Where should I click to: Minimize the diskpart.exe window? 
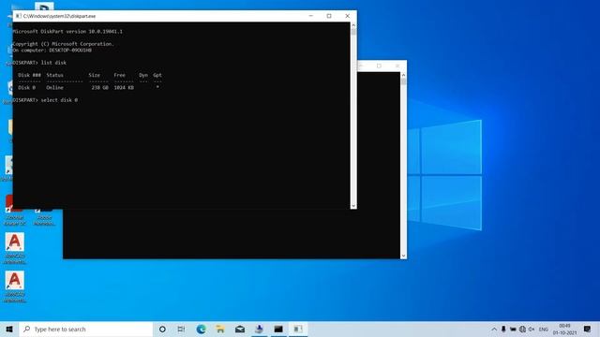(x=310, y=16)
